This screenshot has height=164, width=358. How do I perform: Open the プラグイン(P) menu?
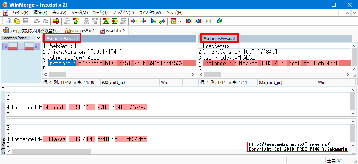[x=123, y=13]
